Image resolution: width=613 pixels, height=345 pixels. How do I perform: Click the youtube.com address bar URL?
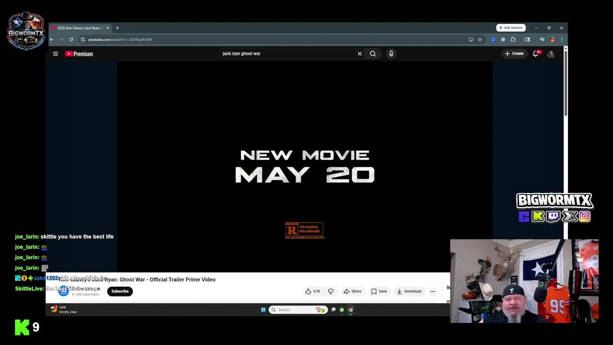tap(120, 39)
